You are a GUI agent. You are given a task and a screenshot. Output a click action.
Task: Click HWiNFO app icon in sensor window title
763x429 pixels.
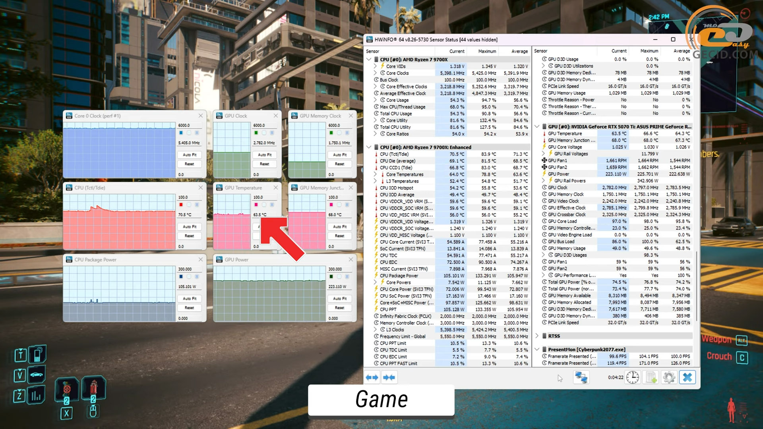(x=370, y=39)
